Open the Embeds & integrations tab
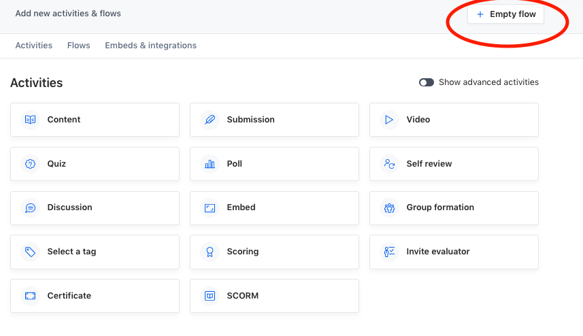Image resolution: width=583 pixels, height=336 pixels. [150, 46]
